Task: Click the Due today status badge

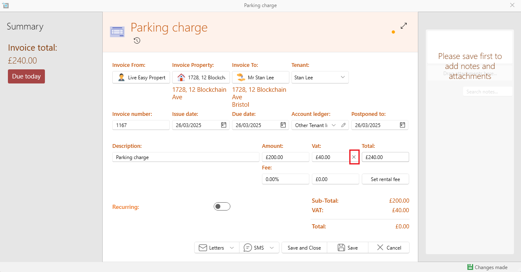Action: click(26, 76)
